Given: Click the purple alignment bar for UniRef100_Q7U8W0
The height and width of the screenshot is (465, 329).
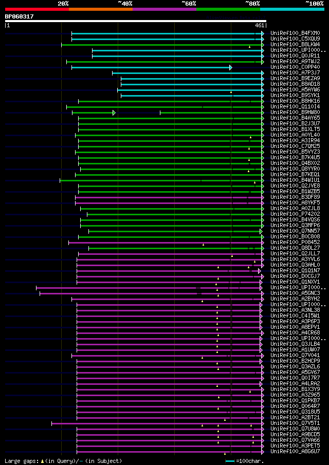Looking at the screenshot, I should pos(169,429).
